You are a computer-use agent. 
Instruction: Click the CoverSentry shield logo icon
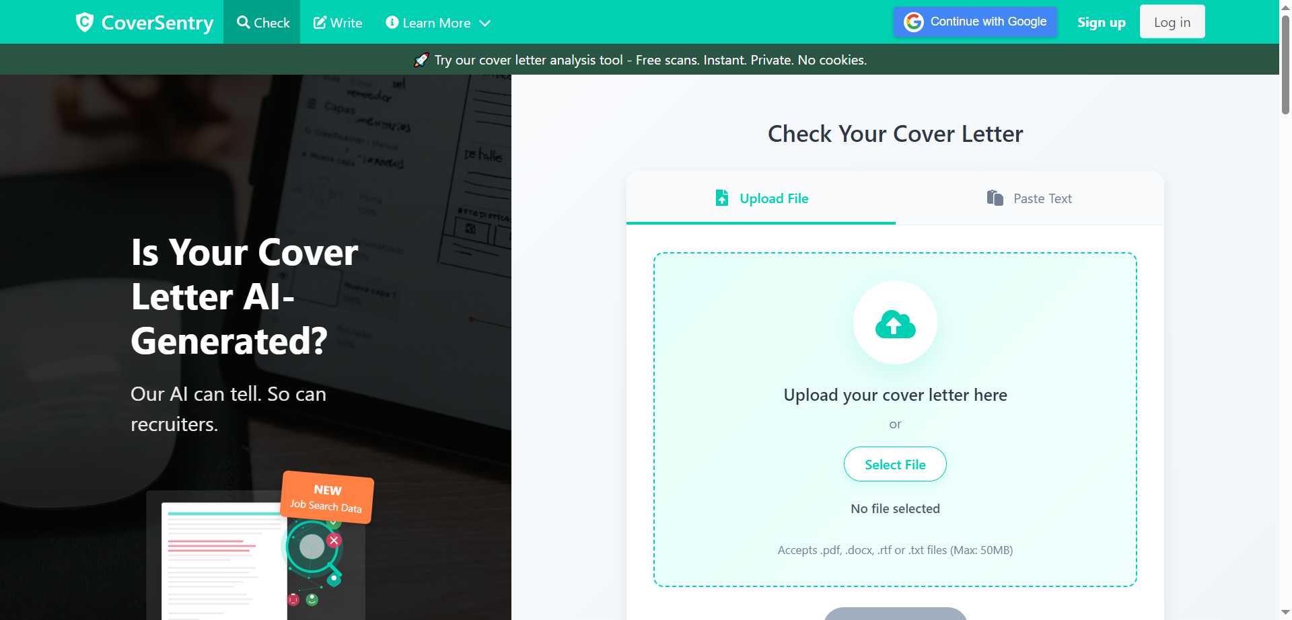coord(84,22)
